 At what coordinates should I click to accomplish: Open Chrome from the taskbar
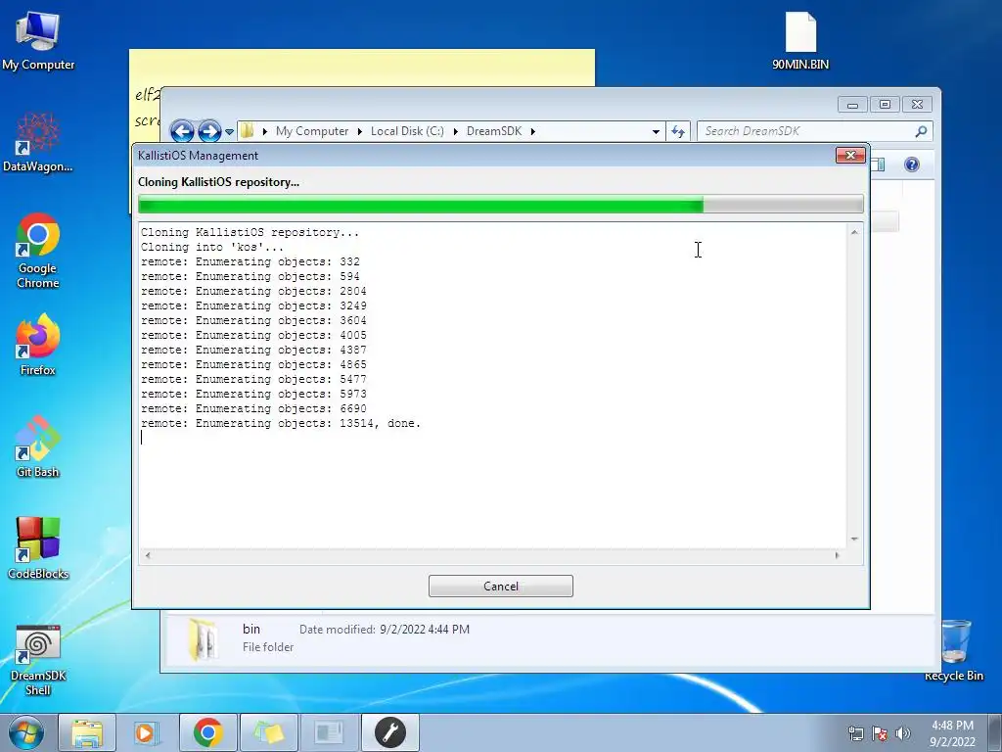[x=208, y=732]
